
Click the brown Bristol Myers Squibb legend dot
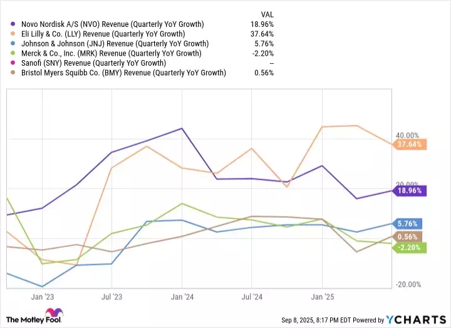(13, 73)
